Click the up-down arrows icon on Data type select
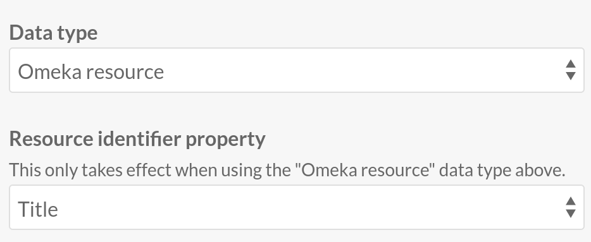 pyautogui.click(x=571, y=70)
